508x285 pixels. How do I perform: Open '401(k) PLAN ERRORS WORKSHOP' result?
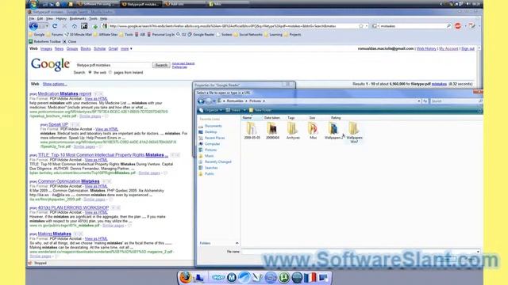point(73,207)
